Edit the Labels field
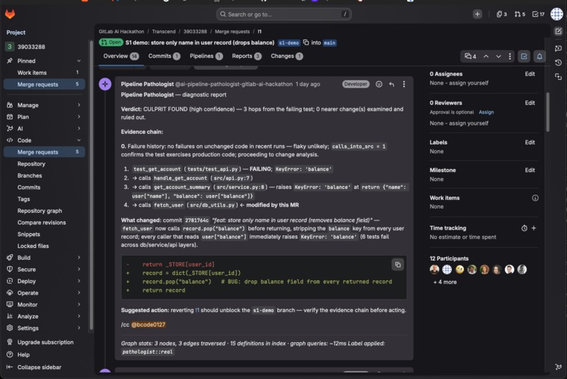Screen dimensions: 567x379 click(x=530, y=142)
